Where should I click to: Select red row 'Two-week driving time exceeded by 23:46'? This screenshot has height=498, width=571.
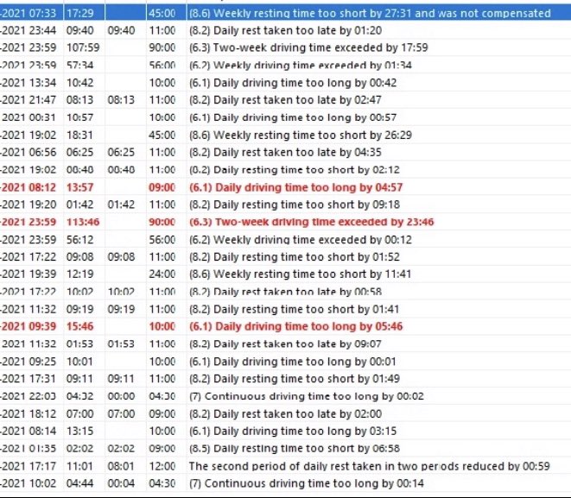click(285, 222)
